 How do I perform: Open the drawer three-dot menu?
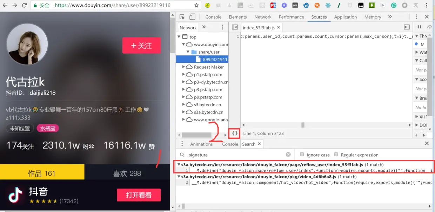tap(182, 144)
